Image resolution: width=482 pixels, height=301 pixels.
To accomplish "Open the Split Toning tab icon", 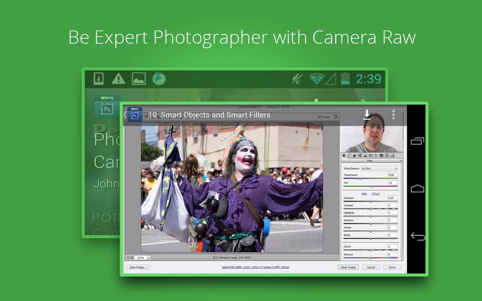I will coord(365,155).
